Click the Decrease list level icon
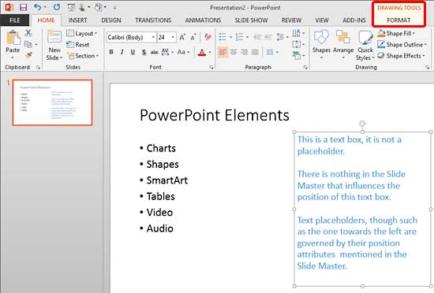The image size is (434, 293). coord(257,37)
